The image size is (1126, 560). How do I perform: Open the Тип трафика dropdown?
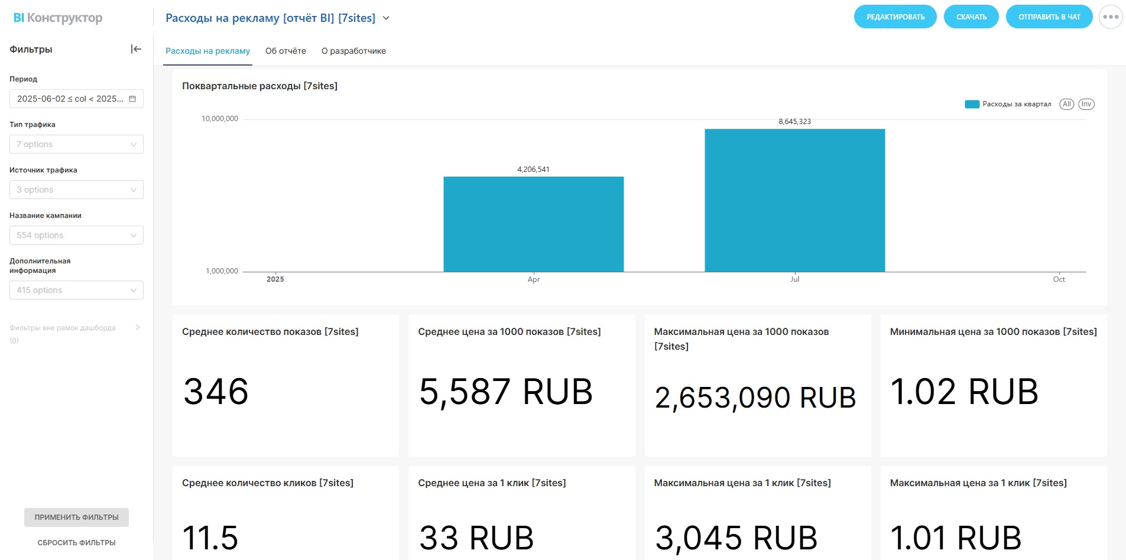pyautogui.click(x=76, y=144)
